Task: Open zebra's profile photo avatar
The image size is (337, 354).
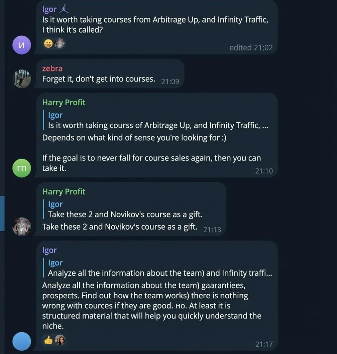Action: point(22,79)
